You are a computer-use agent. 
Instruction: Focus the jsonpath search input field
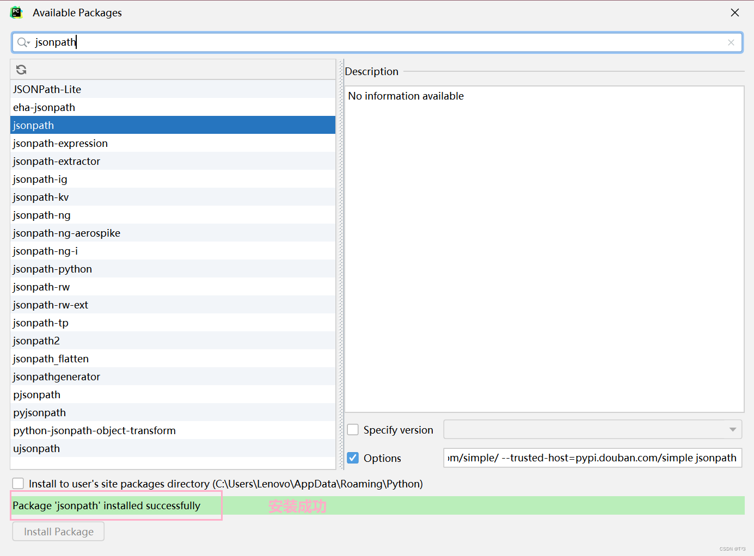point(377,42)
